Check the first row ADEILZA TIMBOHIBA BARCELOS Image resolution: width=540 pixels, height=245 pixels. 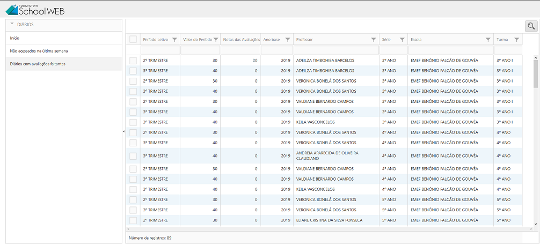133,61
